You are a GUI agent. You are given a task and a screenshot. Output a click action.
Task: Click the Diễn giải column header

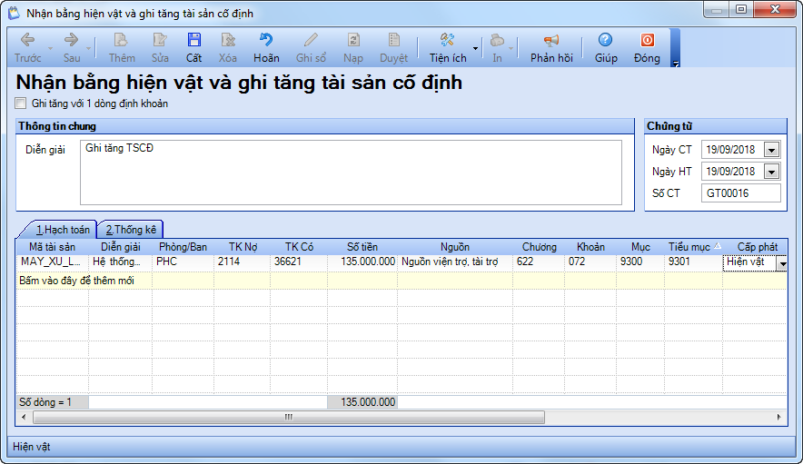click(x=120, y=247)
